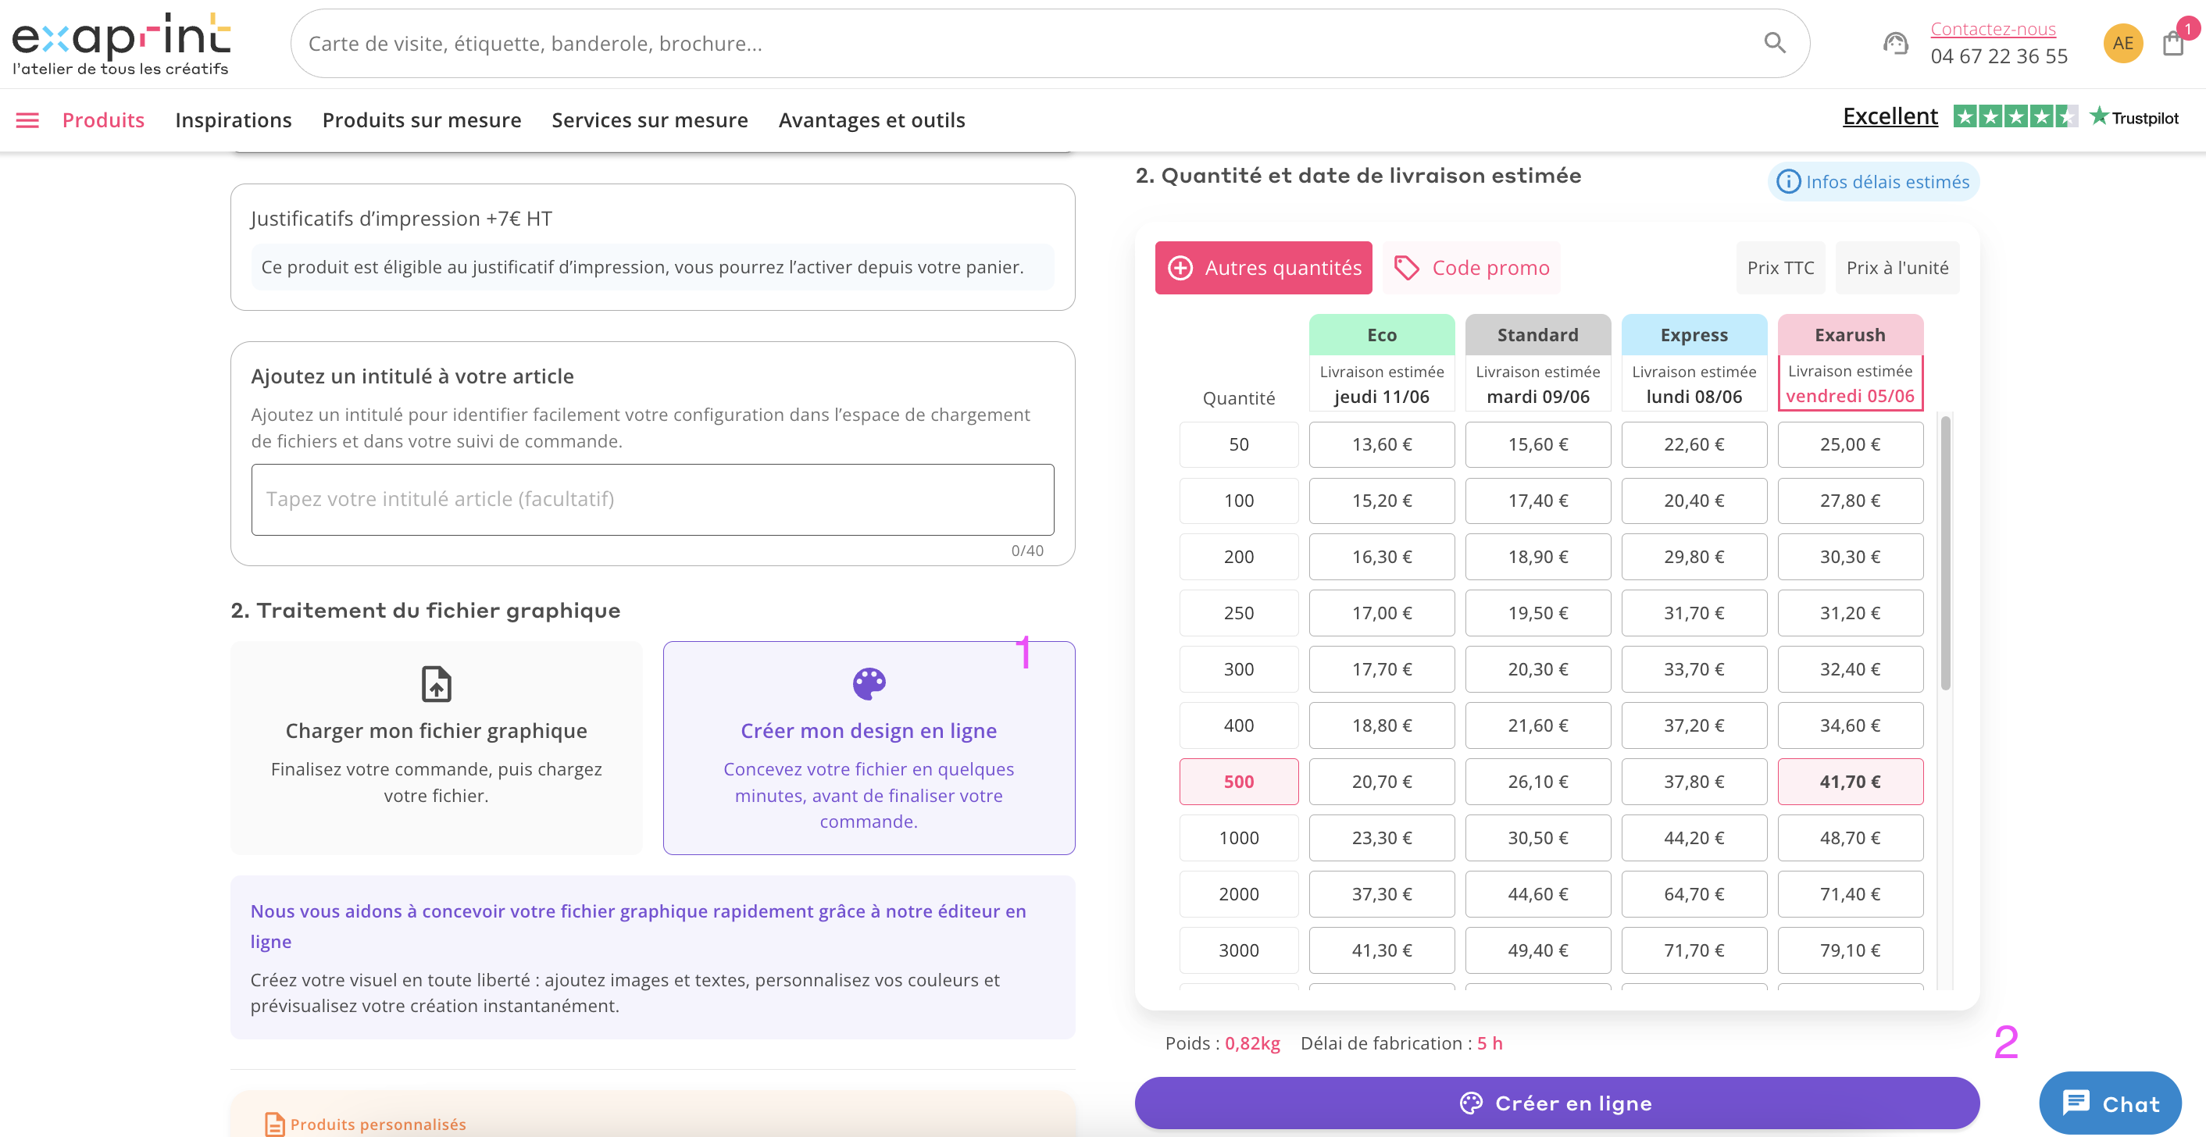Screen dimensions: 2206x1137
Task: Open the hamburger menu icon
Action: click(27, 119)
